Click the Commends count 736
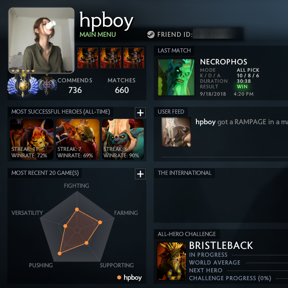 pyautogui.click(x=75, y=90)
